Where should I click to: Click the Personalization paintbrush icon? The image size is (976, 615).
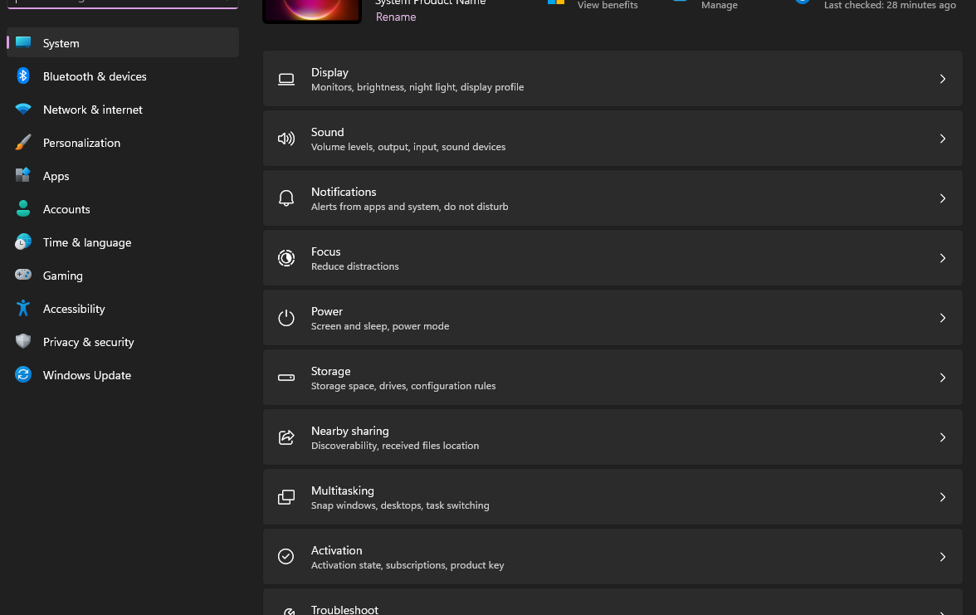pos(23,143)
